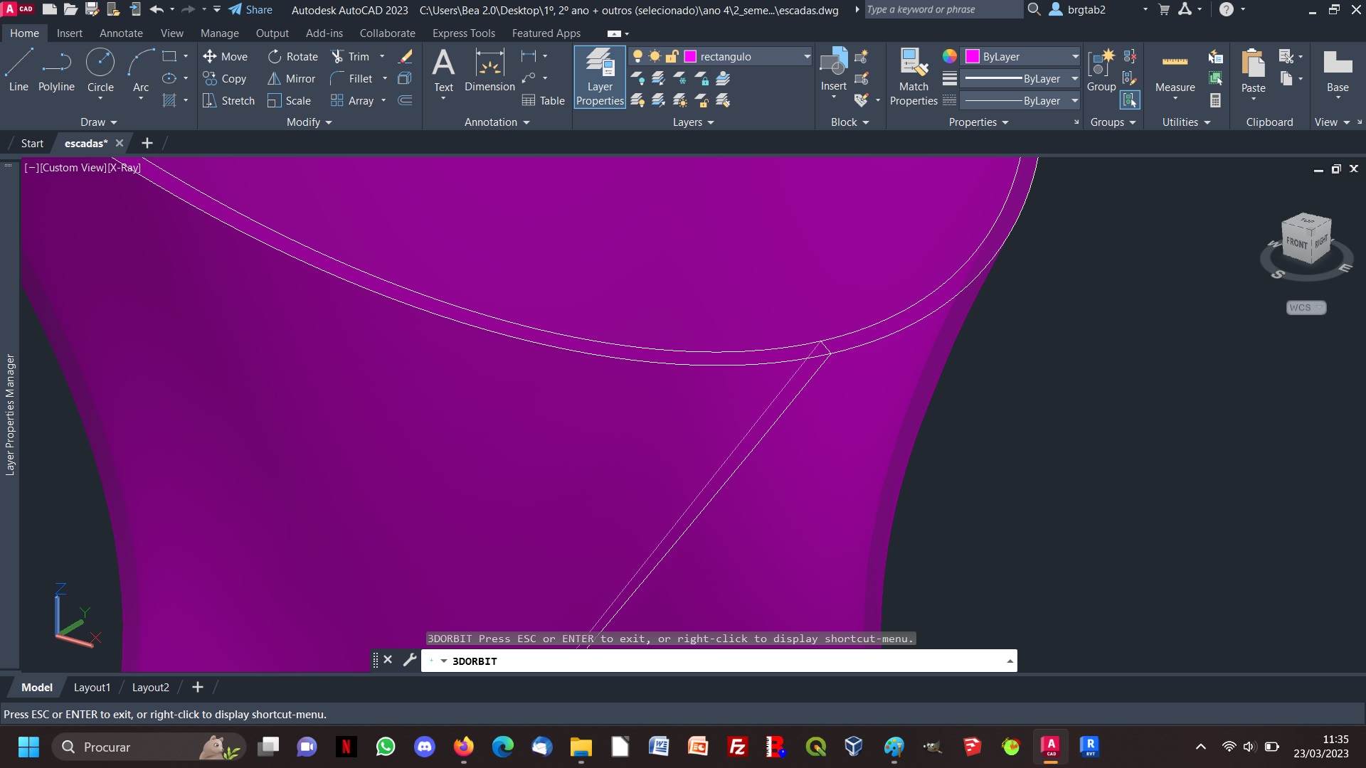Switch to Express Tools tab
Screen dimensions: 1366x768
point(463,33)
